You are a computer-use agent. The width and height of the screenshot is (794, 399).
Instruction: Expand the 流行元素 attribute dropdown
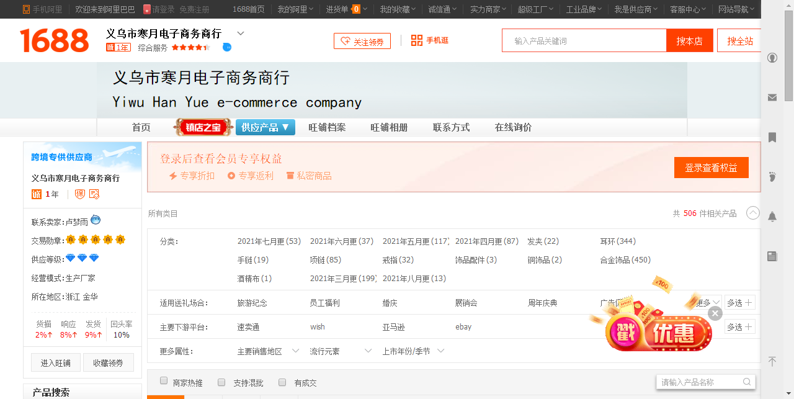click(x=341, y=351)
